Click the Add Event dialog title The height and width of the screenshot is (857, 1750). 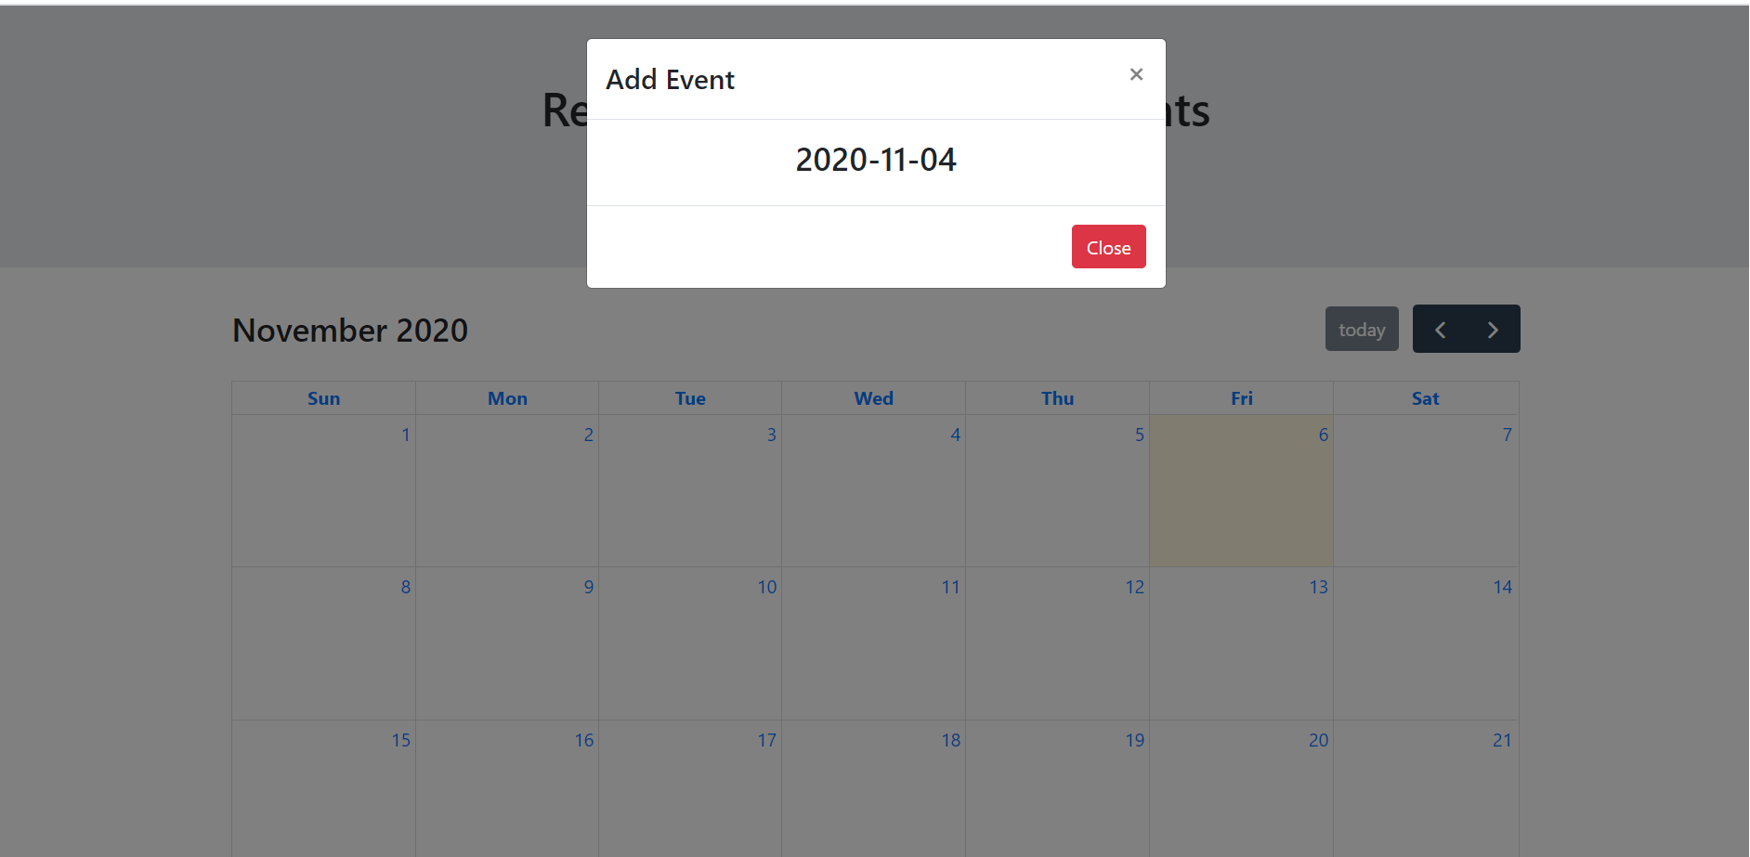(x=670, y=79)
